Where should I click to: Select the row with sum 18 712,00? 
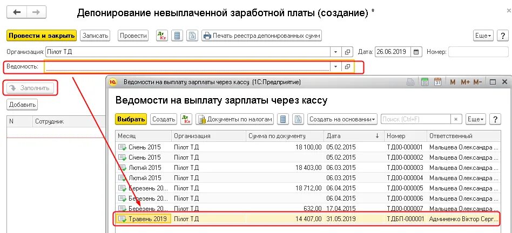point(308,188)
